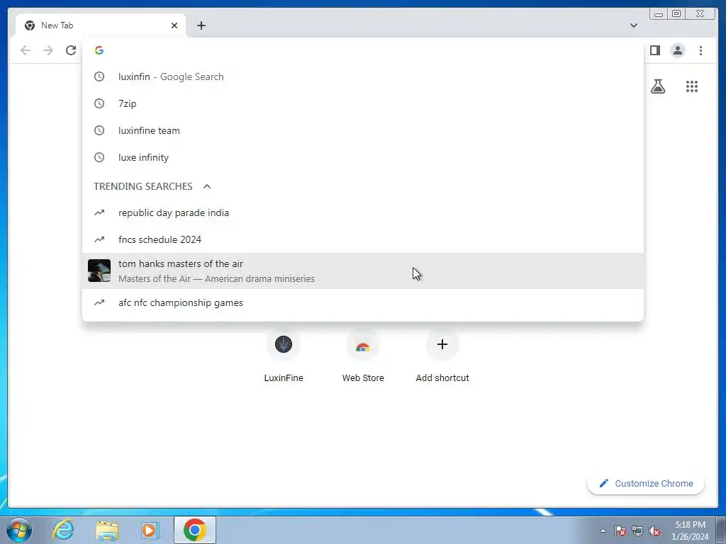Open the LuxinFine shortcut
Viewport: 726px width, 544px height.
pyautogui.click(x=284, y=356)
